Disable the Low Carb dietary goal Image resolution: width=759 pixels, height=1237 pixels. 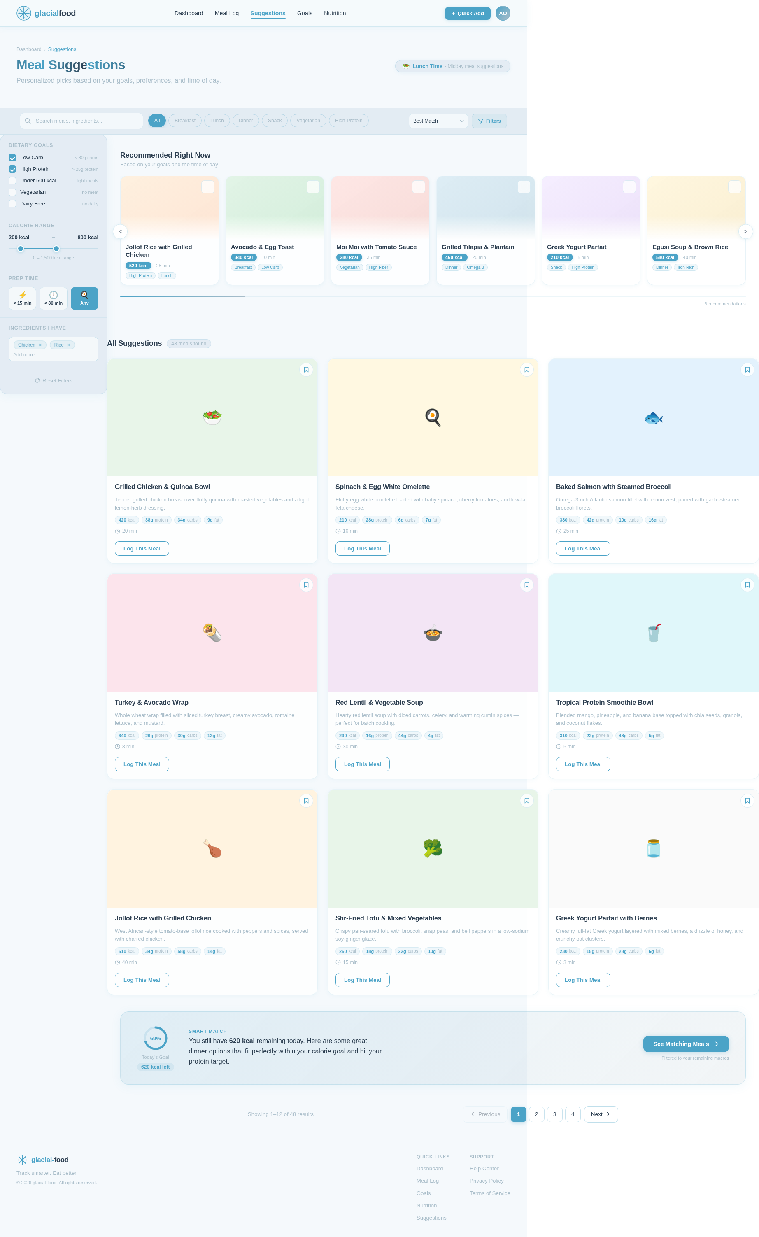12,157
